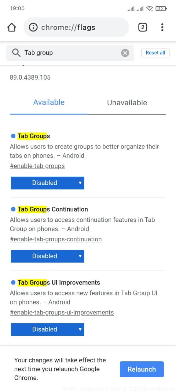Tap the magnifier icon in search flags
The width and height of the screenshot is (176, 392).
(16, 53)
